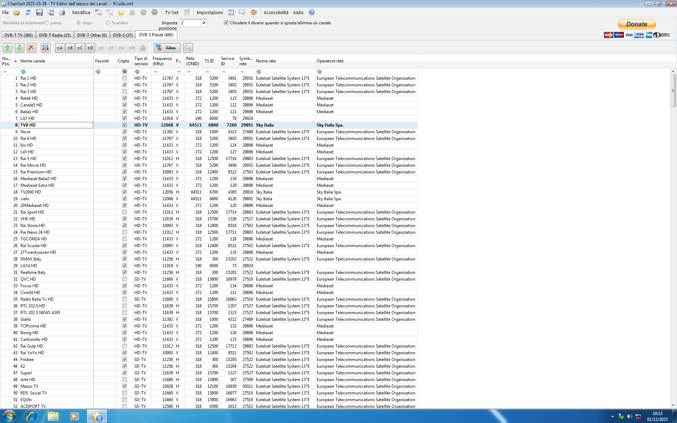Viewport: 677px width, 423px height.
Task: Open Windows Explorer folder in taskbar
Action: click(53, 416)
